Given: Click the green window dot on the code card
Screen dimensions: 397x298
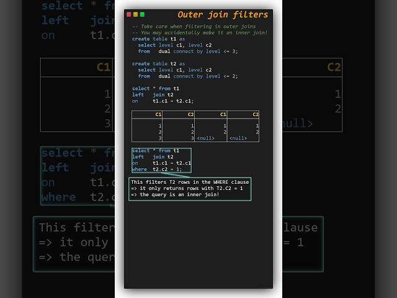Looking at the screenshot, I should pos(142,14).
